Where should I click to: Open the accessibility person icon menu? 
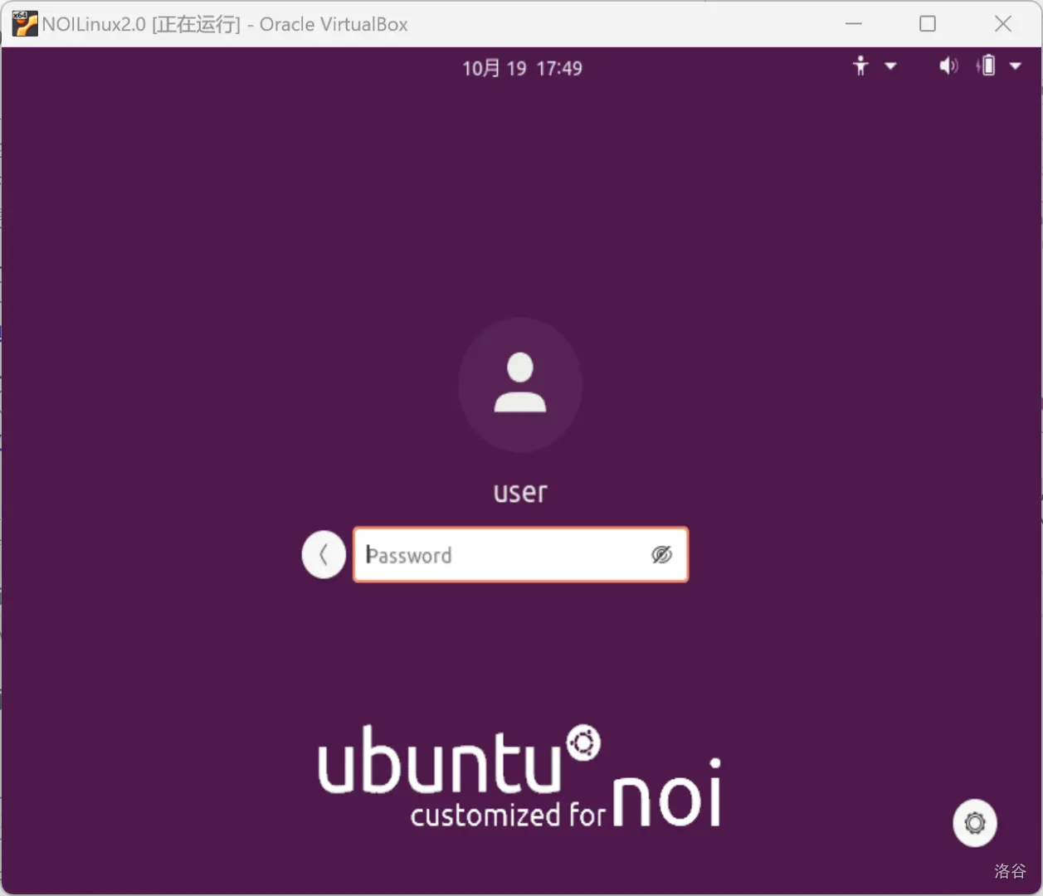pos(860,66)
